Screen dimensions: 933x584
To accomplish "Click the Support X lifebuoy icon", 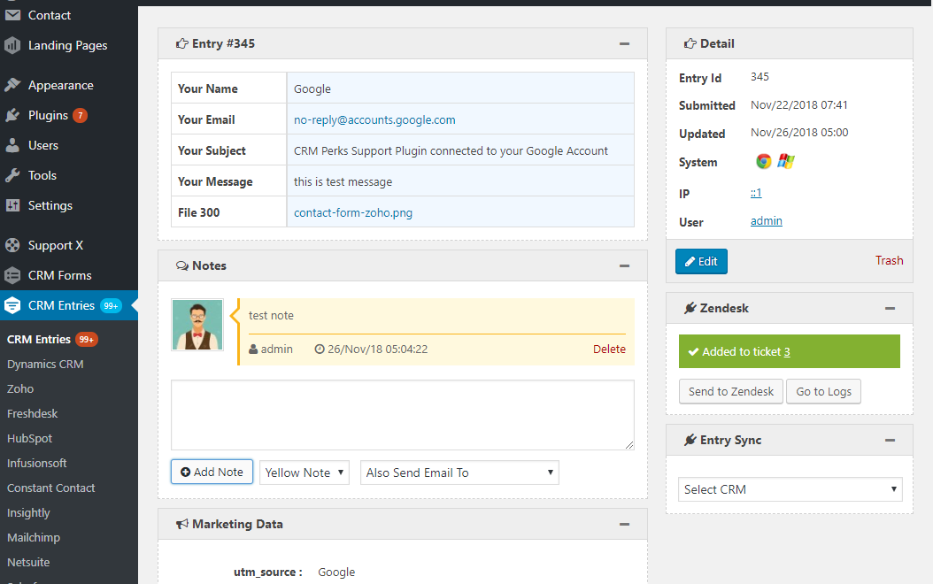I will (x=12, y=245).
